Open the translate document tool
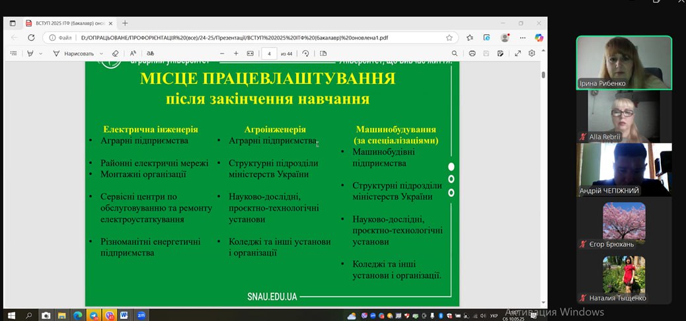The height and width of the screenshot is (321, 686). [151, 54]
